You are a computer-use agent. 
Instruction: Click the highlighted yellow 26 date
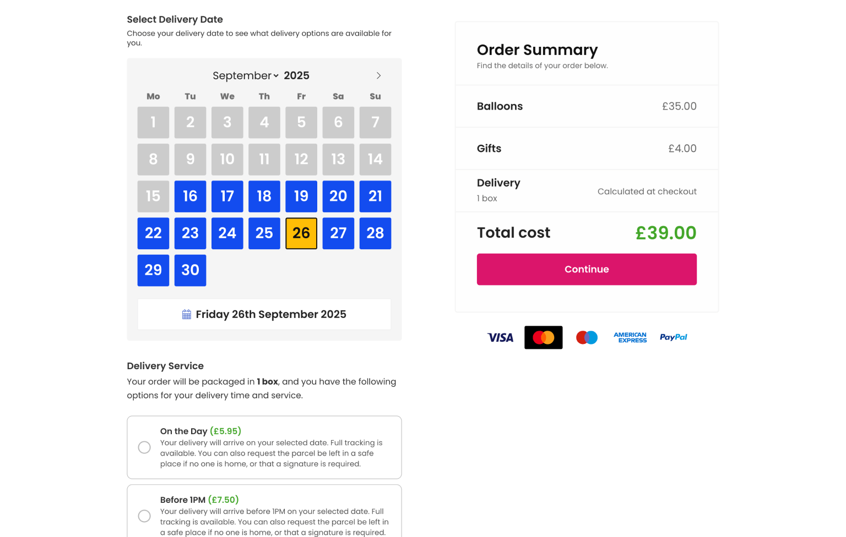coord(301,233)
